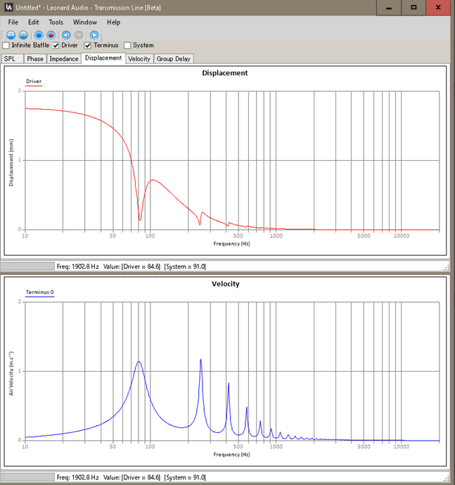Click the toolbar drag handle beside NEW icon
Image resolution: width=455 pixels, height=485 pixels.
[x=3, y=35]
